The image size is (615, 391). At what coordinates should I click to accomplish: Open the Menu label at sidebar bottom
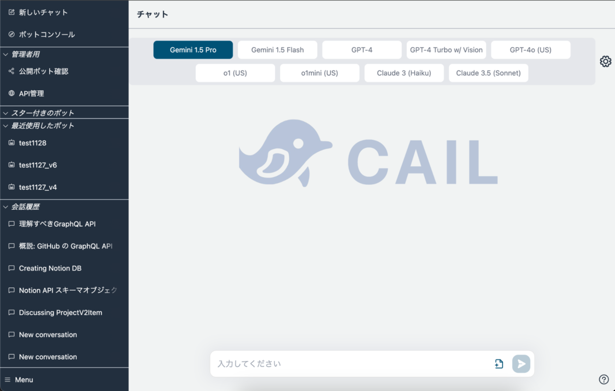click(24, 380)
